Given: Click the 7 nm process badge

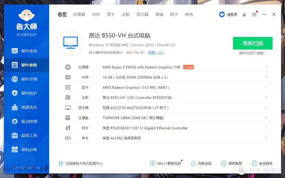Looking at the screenshot, I should pyautogui.click(x=188, y=67).
